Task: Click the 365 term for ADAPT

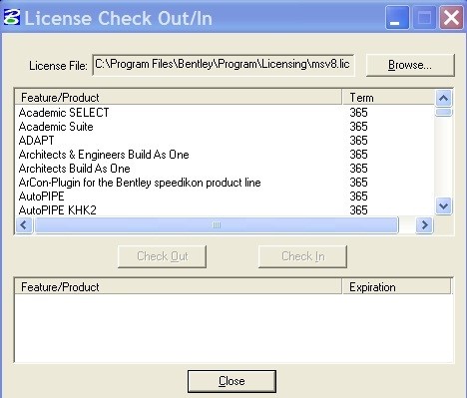Action: 358,141
